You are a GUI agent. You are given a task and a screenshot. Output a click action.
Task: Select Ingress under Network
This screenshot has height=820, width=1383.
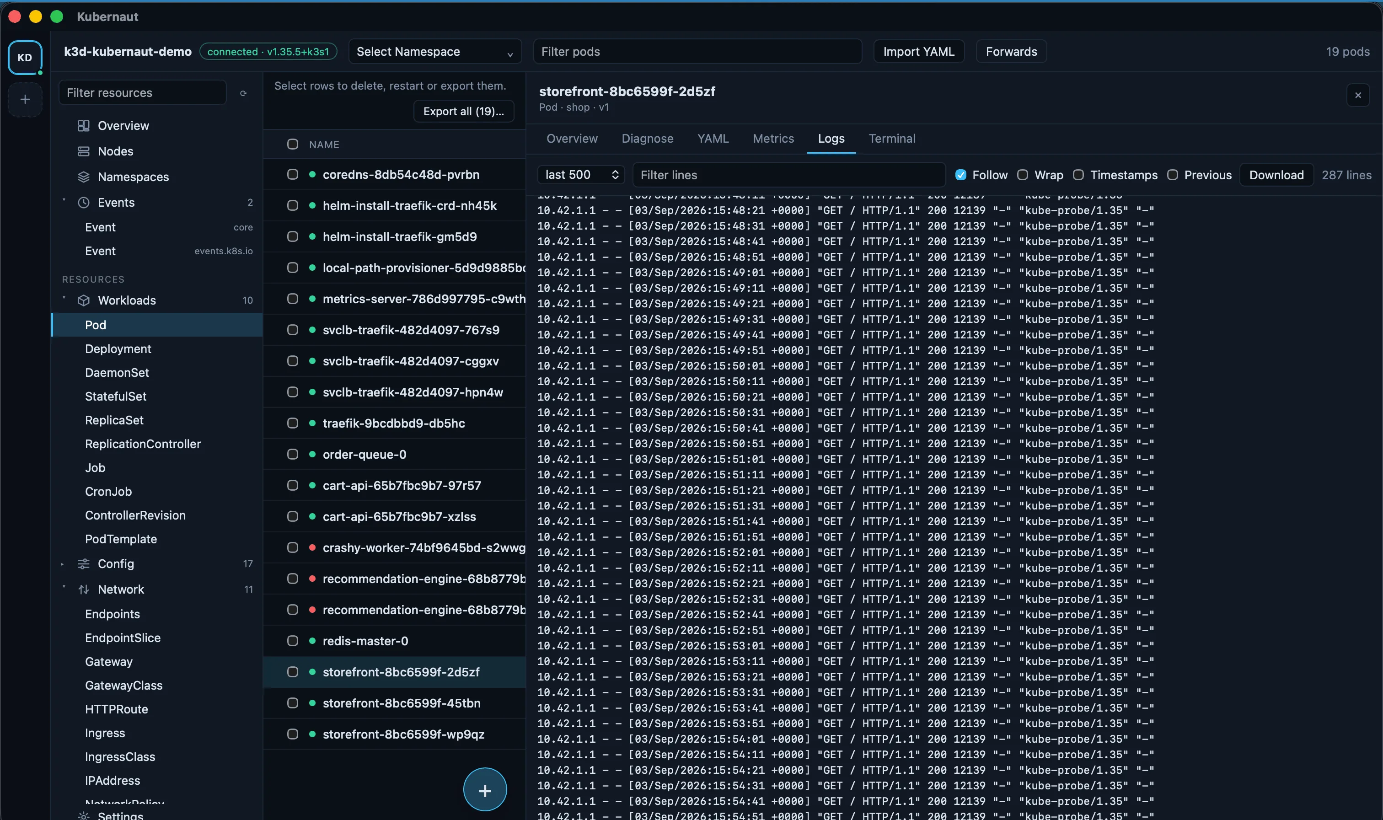coord(157,733)
